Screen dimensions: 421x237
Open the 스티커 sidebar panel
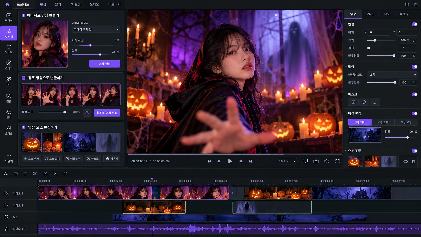[x=9, y=65]
